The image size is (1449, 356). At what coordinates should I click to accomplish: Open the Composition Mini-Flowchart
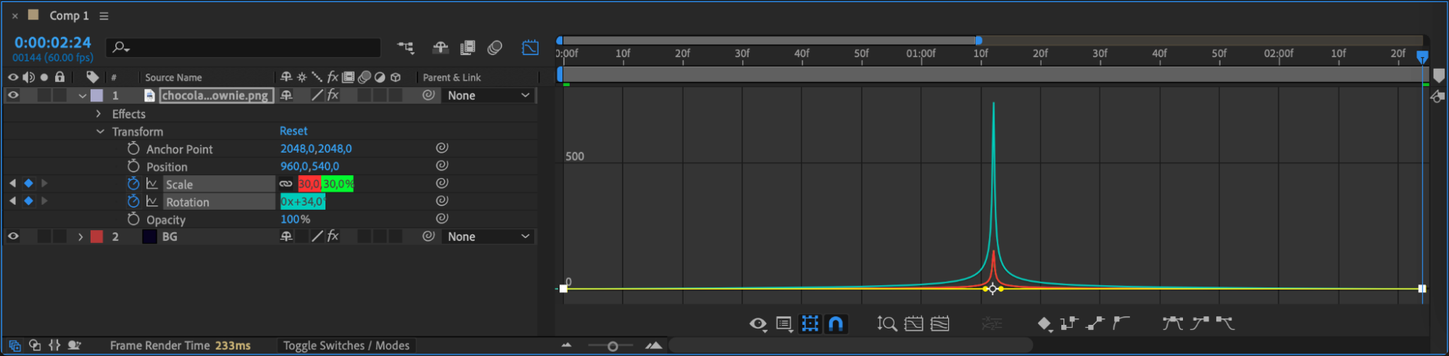(406, 48)
